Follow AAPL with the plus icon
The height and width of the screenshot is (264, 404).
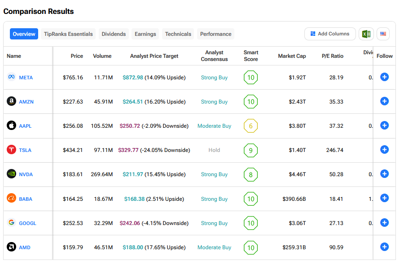[x=384, y=126]
